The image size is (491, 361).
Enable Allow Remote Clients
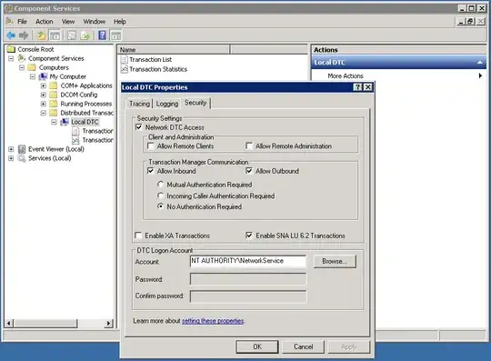[151, 145]
